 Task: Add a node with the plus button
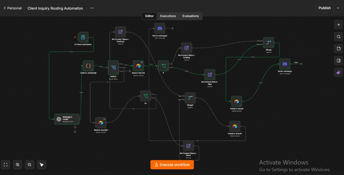click(x=338, y=25)
